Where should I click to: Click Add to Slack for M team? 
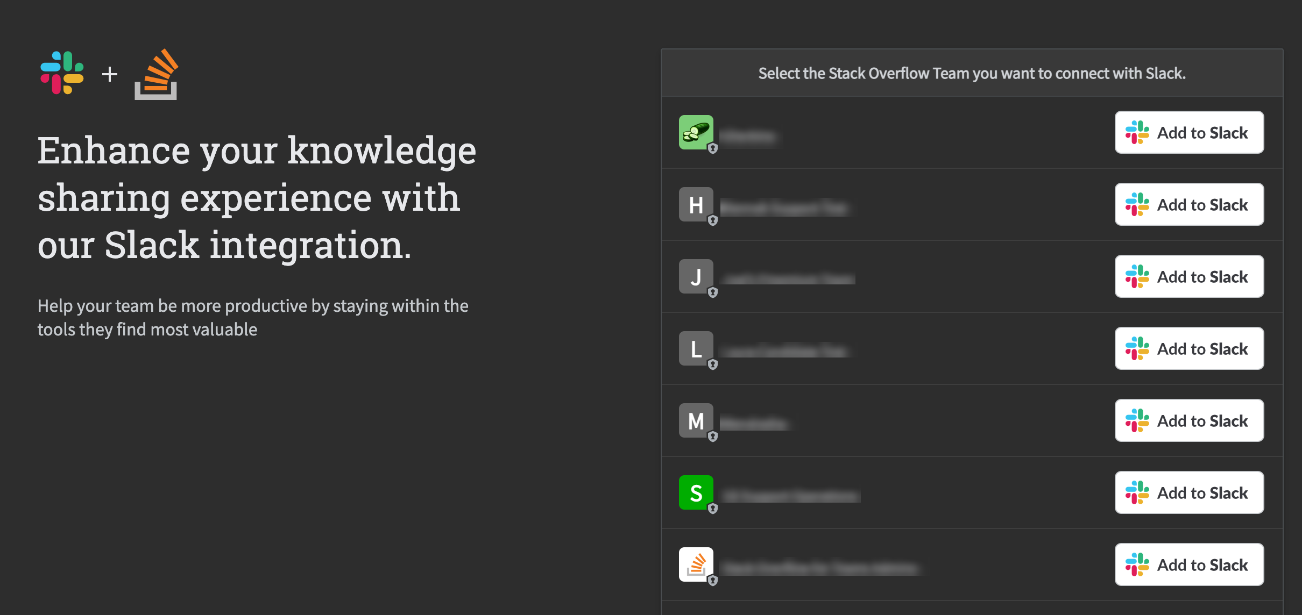point(1189,420)
